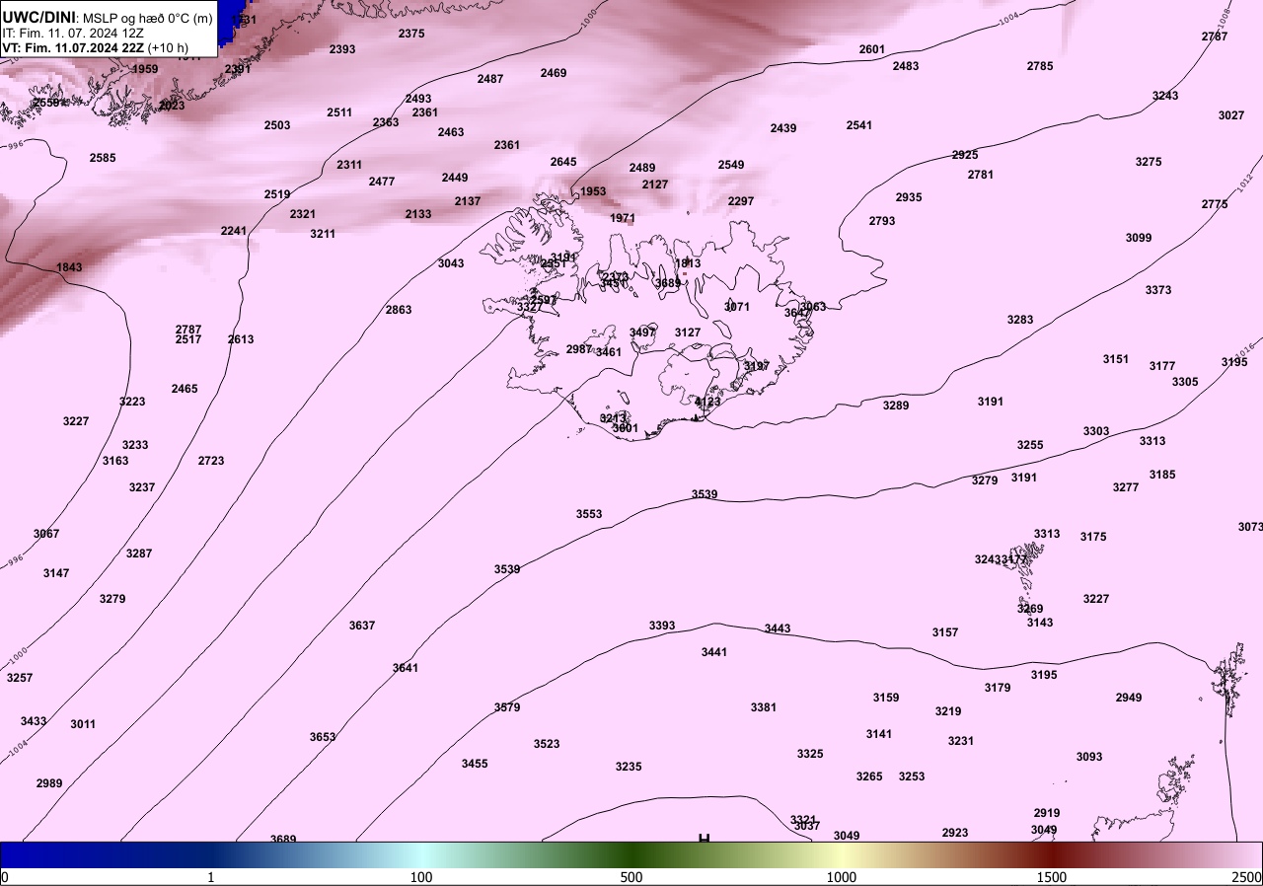Select the value 2863
1263x886 pixels.
point(399,310)
